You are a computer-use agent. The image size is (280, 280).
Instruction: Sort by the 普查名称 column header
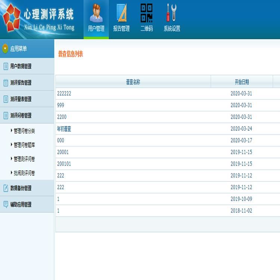[133, 82]
